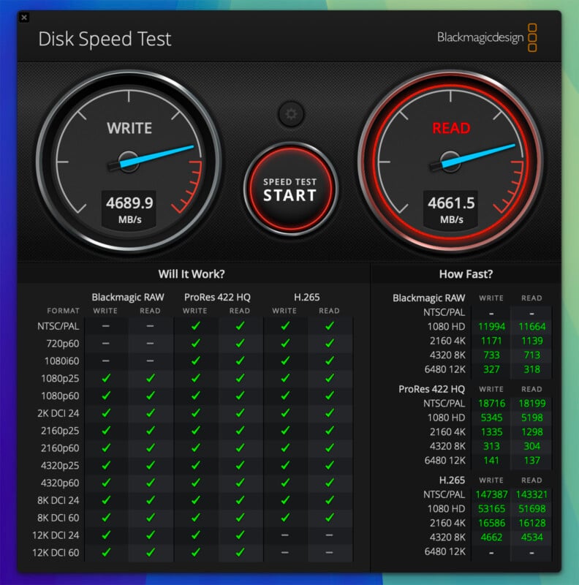Click Blackmagic RAW heading in How Fast
This screenshot has height=585, width=579.
[429, 298]
